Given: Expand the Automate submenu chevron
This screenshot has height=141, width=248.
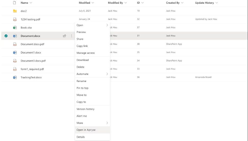Looking at the screenshot, I should [107, 74].
